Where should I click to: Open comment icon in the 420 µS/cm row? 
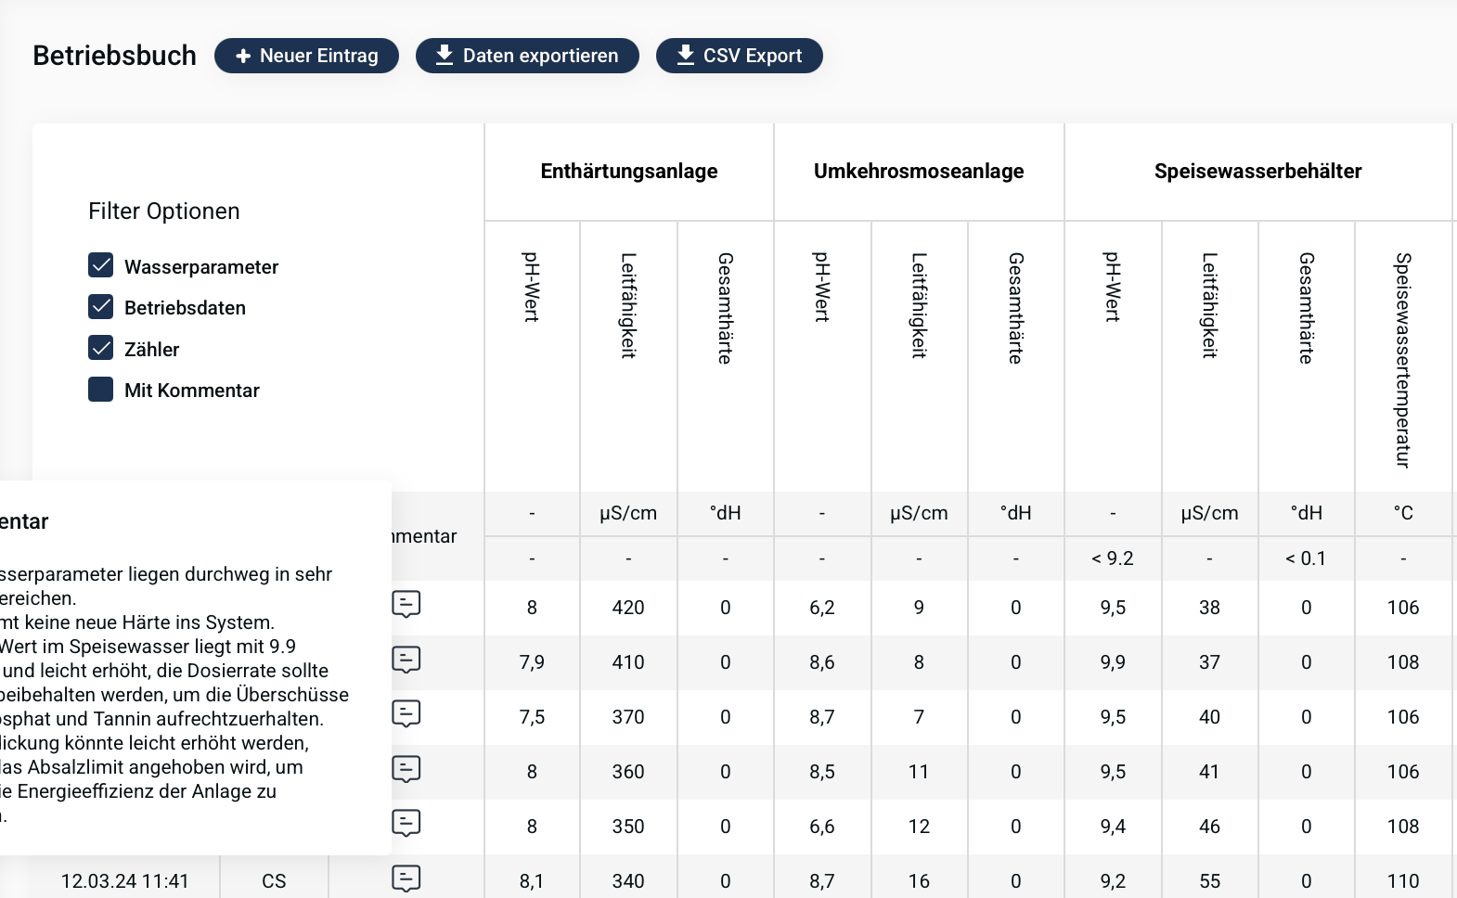click(406, 604)
